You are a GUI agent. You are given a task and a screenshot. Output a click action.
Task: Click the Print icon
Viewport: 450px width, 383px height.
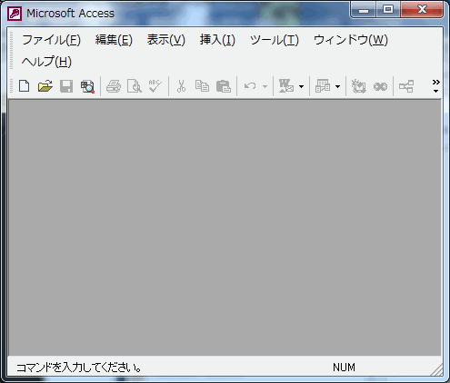[114, 86]
